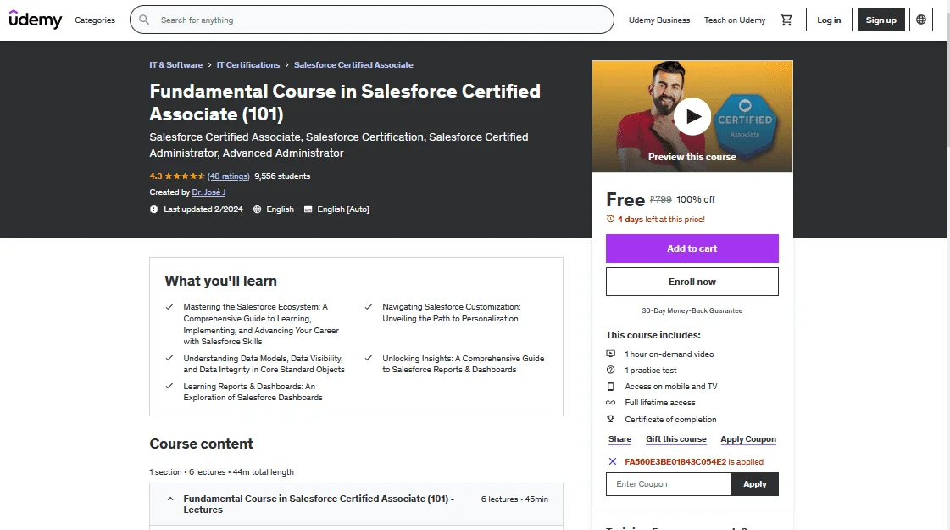Image resolution: width=950 pixels, height=530 pixels.
Task: Click the Sign up button
Action: (881, 20)
